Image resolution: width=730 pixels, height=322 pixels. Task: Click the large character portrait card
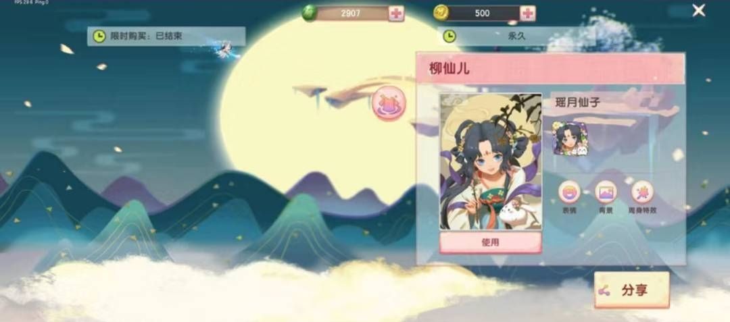coord(491,161)
